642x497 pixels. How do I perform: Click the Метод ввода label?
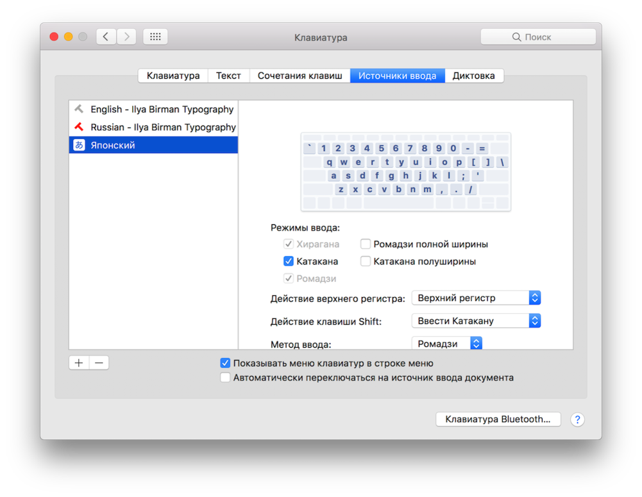(301, 345)
